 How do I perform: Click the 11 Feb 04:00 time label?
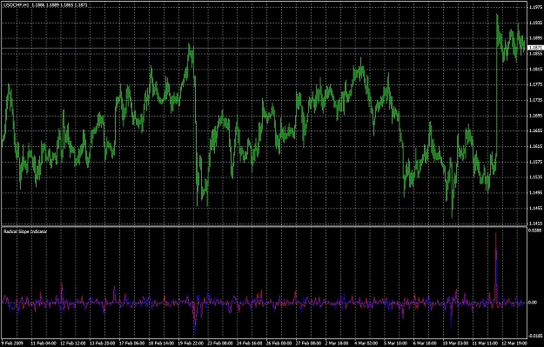(x=44, y=344)
